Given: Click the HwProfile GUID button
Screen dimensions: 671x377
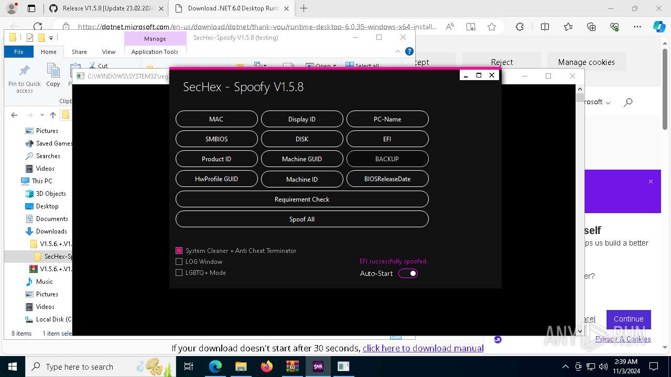Looking at the screenshot, I should click(x=217, y=179).
